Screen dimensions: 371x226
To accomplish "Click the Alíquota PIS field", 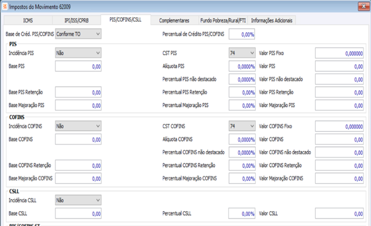I will (243, 66).
